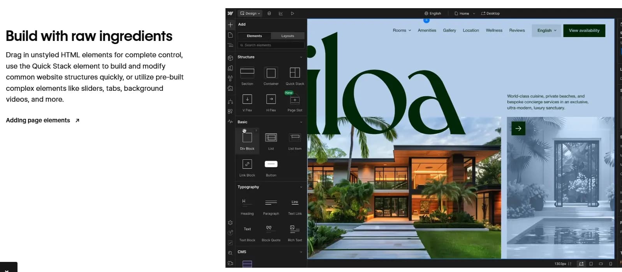Viewport: 622px width, 272px height.
Task: Select the tablet breakpoint icon in bottom bar
Action: click(x=591, y=264)
